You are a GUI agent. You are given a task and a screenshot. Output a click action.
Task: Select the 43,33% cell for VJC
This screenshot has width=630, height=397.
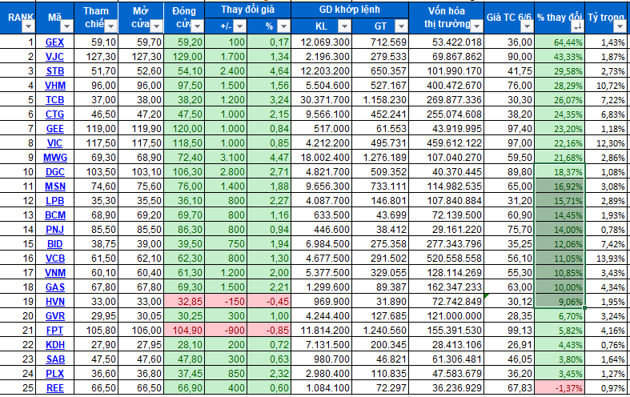pos(560,57)
